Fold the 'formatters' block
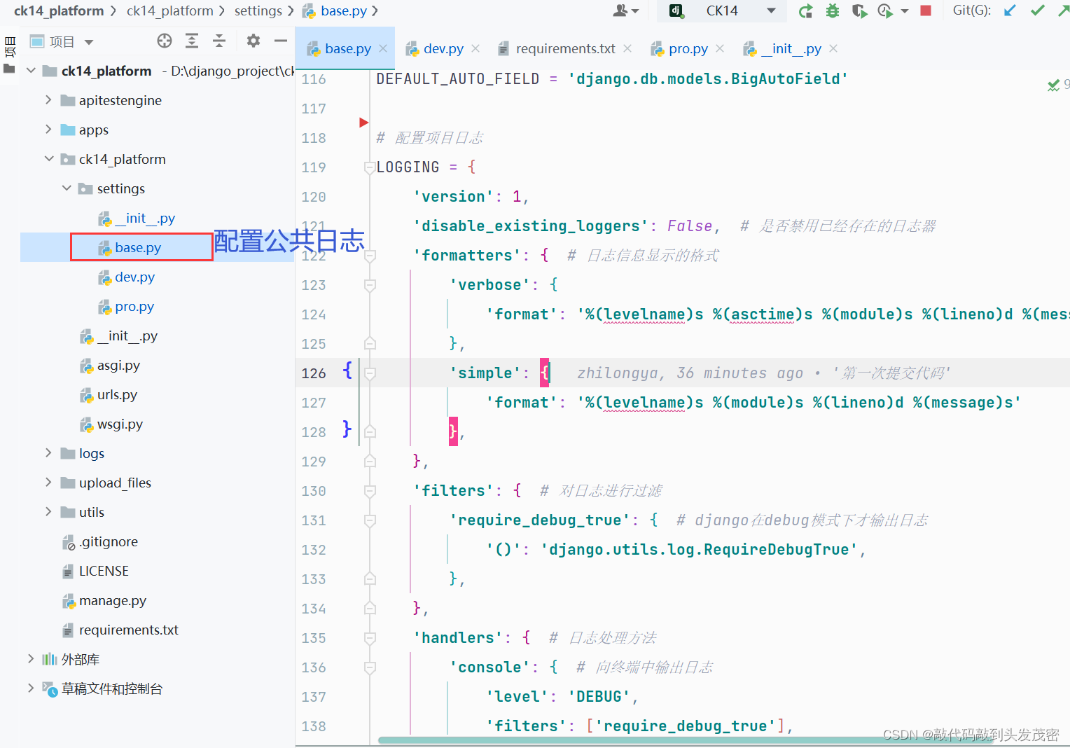Viewport: 1070px width, 748px height. (x=370, y=256)
